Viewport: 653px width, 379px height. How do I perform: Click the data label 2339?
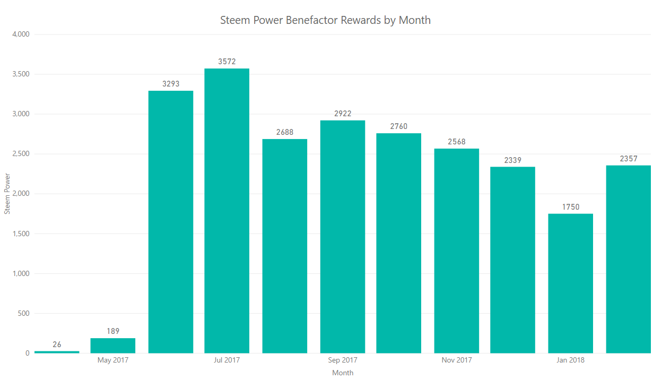click(512, 160)
